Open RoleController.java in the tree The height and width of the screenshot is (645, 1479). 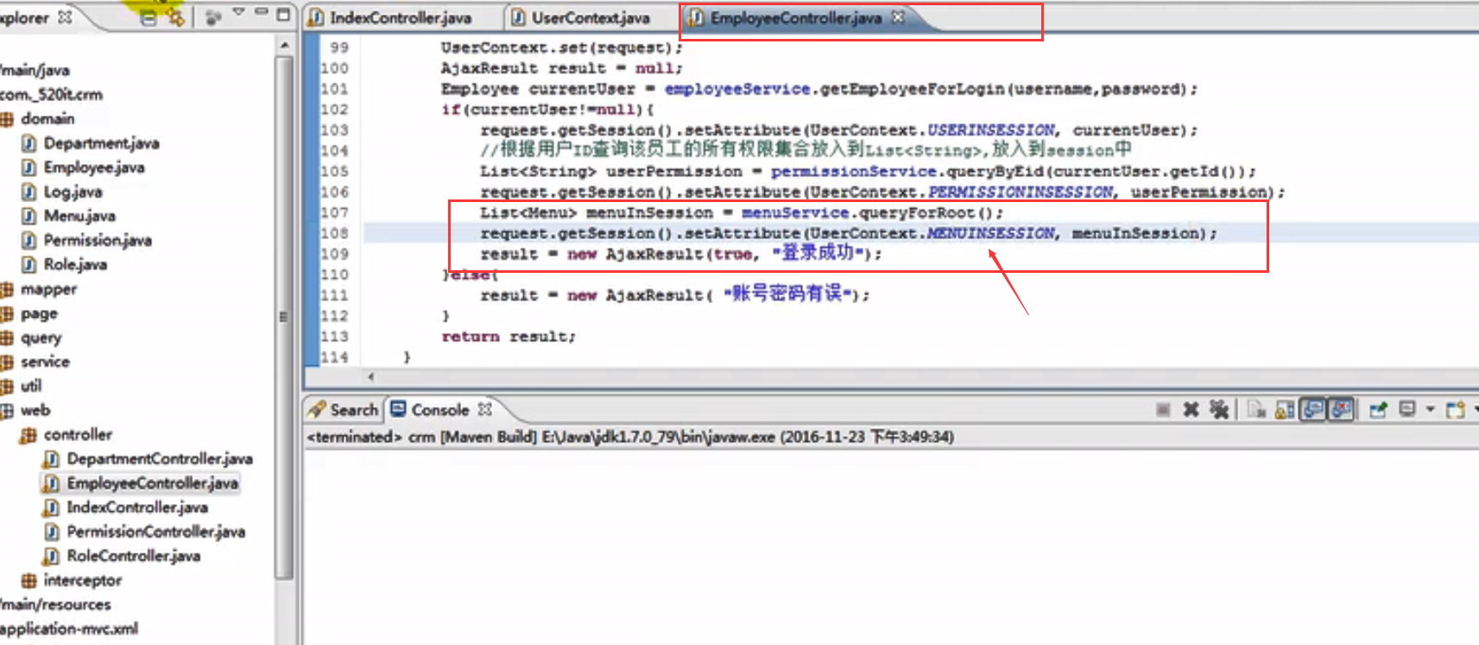click(133, 555)
